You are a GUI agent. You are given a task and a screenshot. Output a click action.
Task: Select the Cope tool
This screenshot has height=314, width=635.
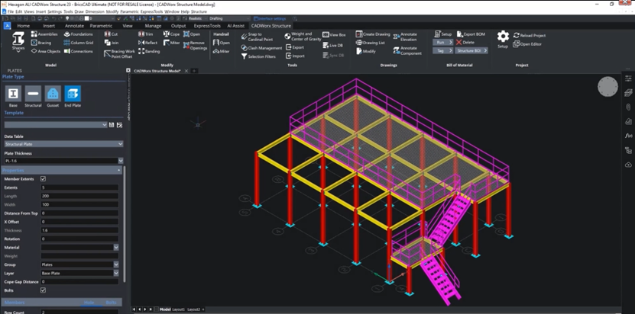point(172,34)
